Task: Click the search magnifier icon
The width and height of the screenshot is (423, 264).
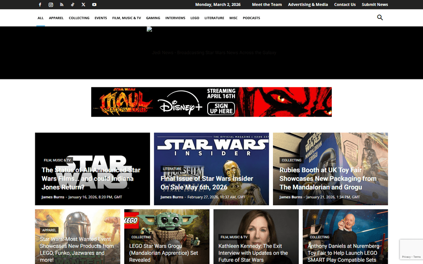Action: [x=380, y=18]
